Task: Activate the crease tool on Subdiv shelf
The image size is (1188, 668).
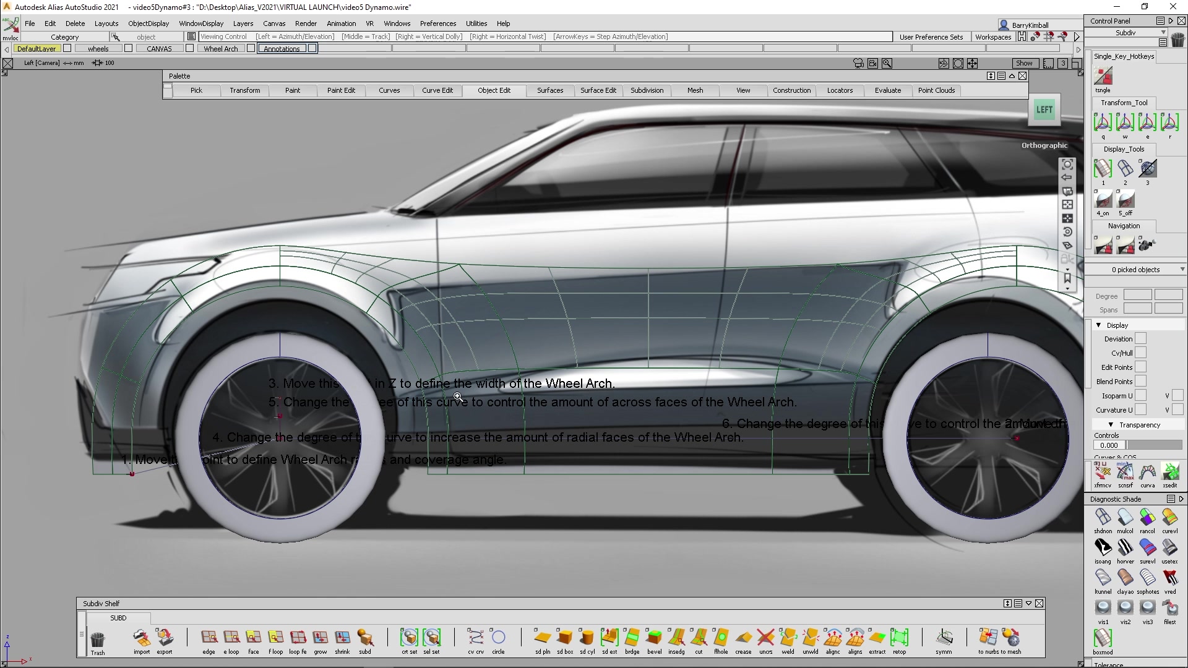Action: pyautogui.click(x=743, y=638)
